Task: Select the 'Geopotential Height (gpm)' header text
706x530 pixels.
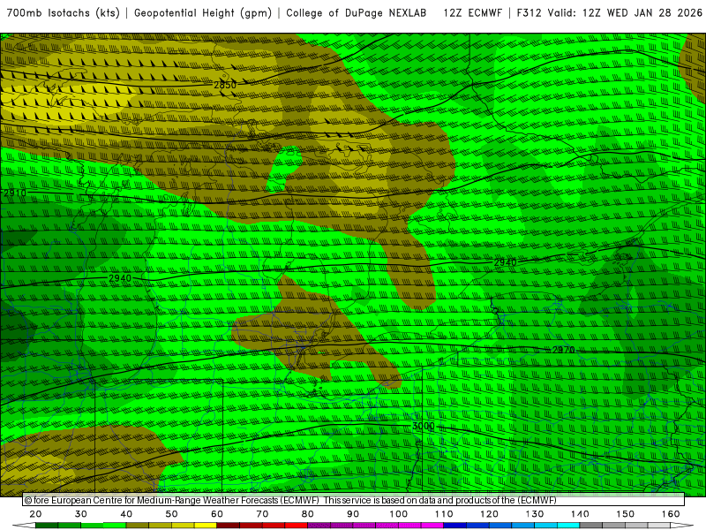Action: pyautogui.click(x=203, y=13)
